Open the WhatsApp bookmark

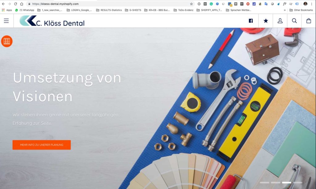pyautogui.click(x=25, y=10)
